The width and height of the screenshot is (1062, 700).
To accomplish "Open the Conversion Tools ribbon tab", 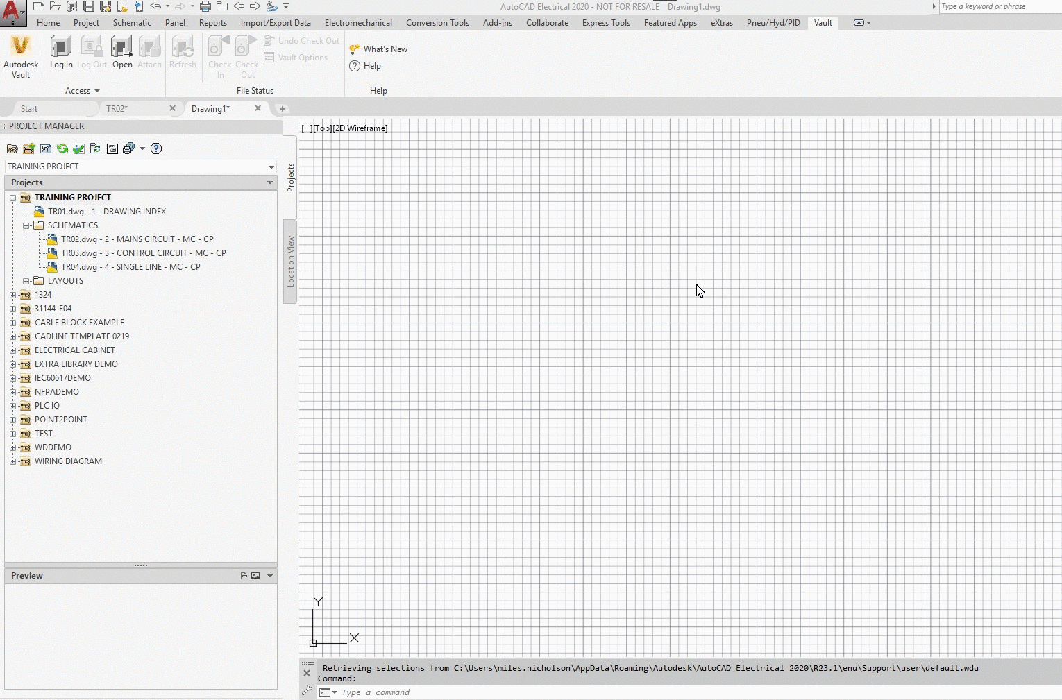I will [x=437, y=23].
